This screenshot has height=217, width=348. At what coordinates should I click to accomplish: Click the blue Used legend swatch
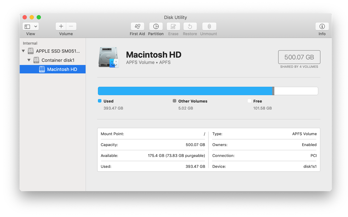tap(100, 101)
